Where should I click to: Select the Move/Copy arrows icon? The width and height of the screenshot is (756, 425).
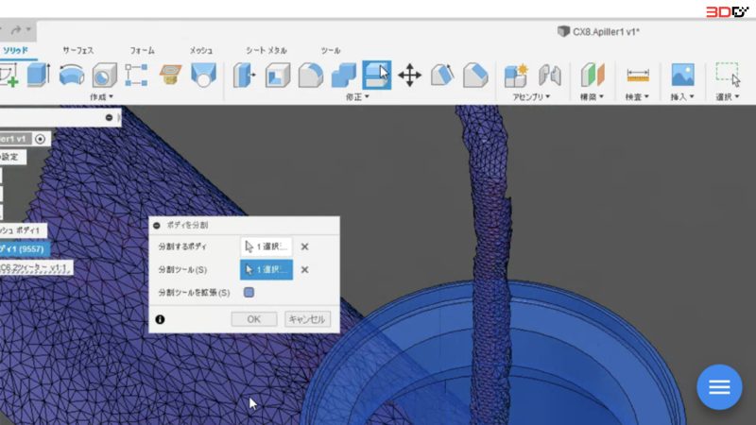tap(410, 76)
